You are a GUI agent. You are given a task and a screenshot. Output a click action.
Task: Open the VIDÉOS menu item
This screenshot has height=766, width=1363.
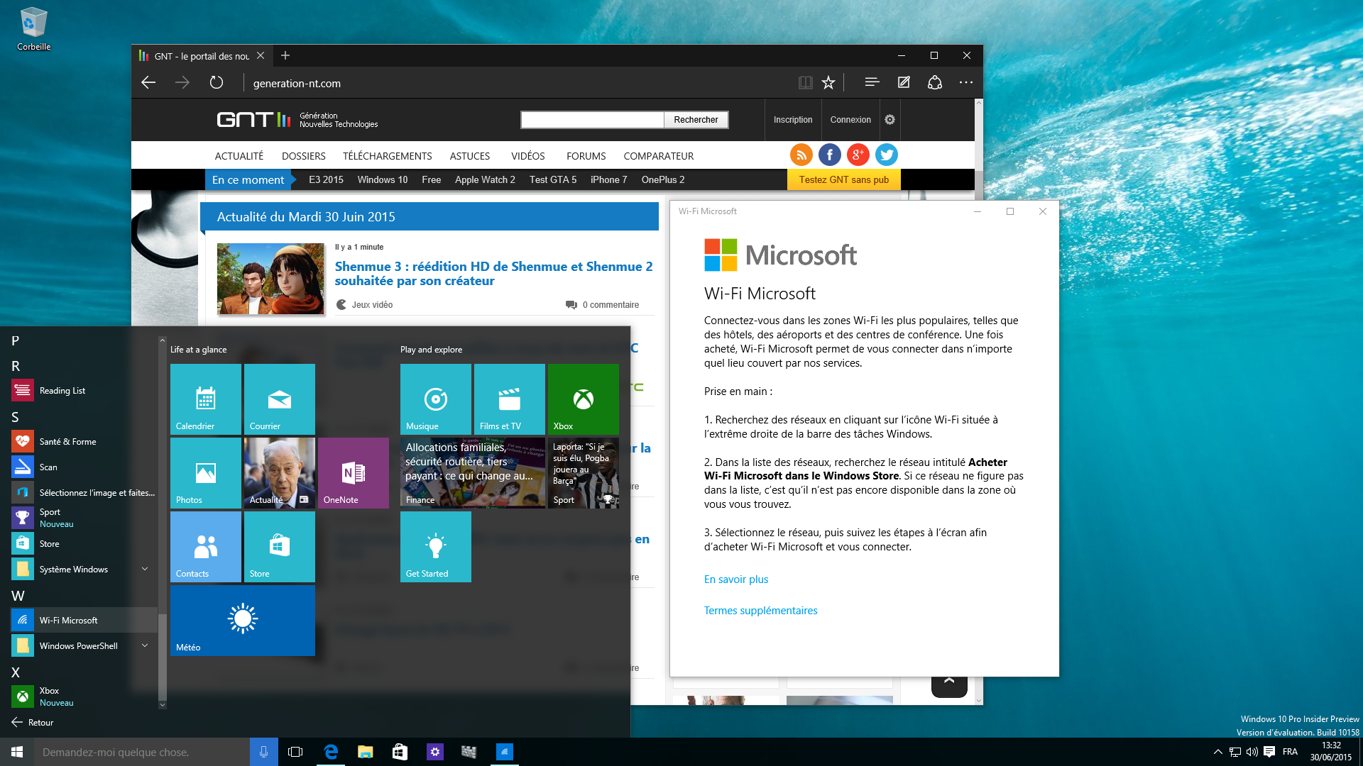click(528, 156)
